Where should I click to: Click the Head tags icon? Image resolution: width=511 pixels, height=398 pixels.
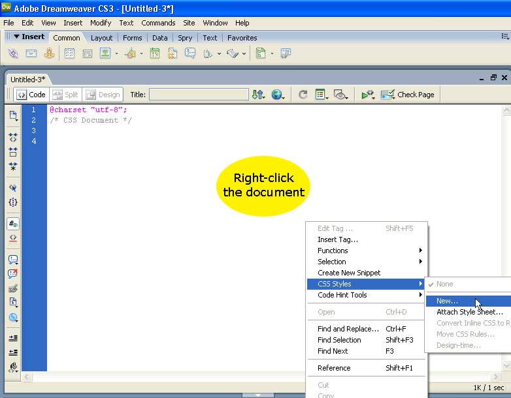coord(208,54)
